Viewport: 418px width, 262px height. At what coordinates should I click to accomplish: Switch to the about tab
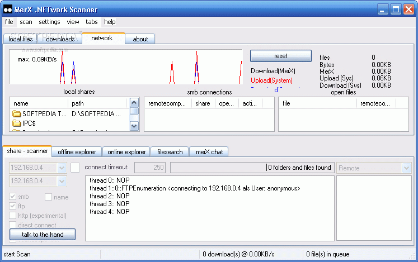[x=140, y=39]
